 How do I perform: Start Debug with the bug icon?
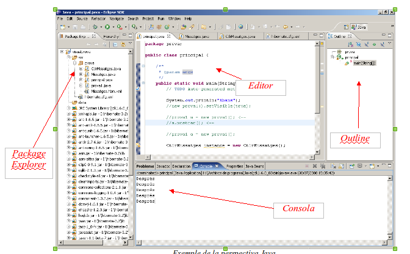95,27
